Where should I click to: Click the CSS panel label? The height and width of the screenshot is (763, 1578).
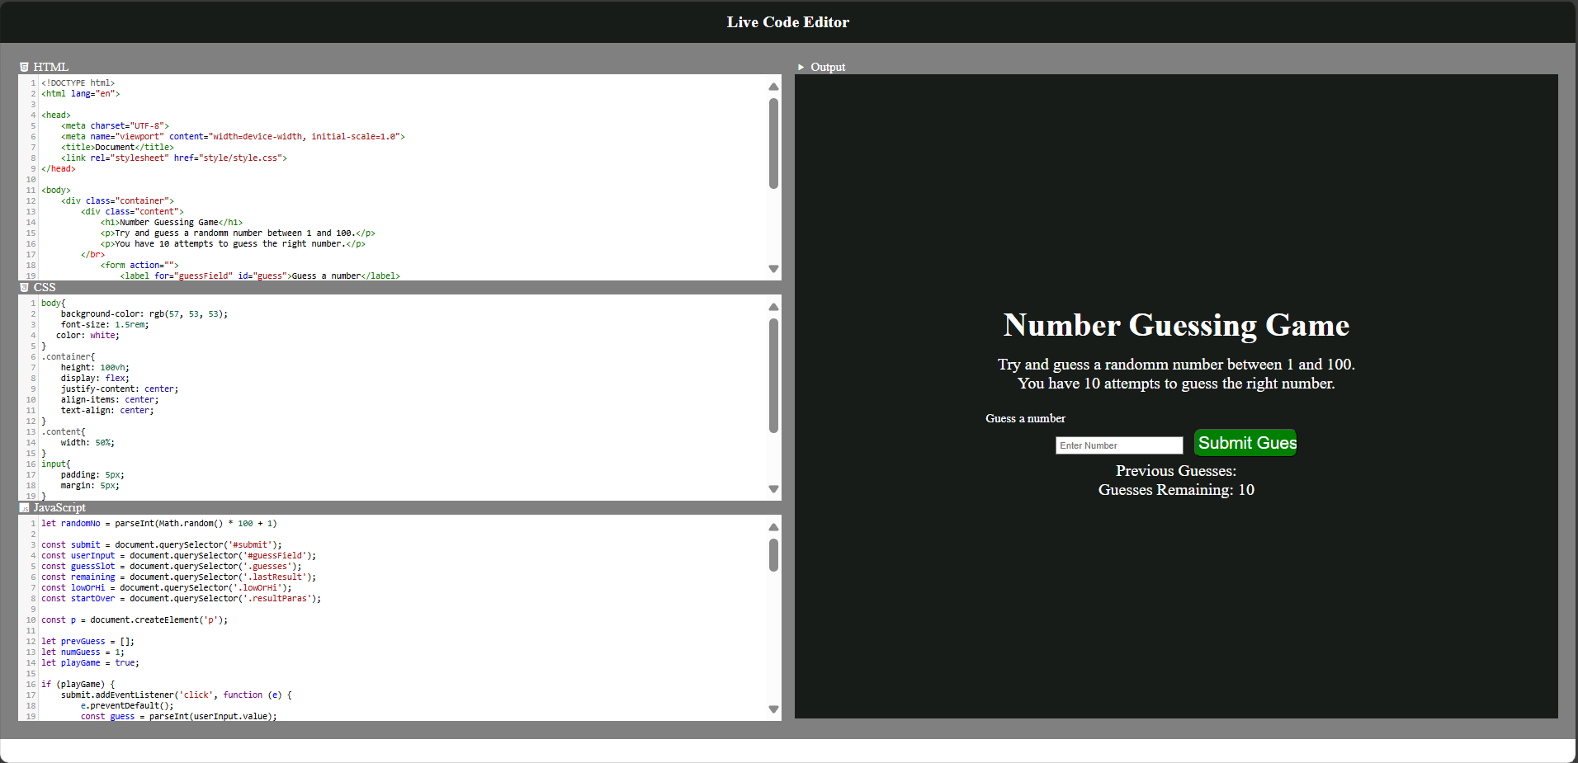click(x=45, y=287)
